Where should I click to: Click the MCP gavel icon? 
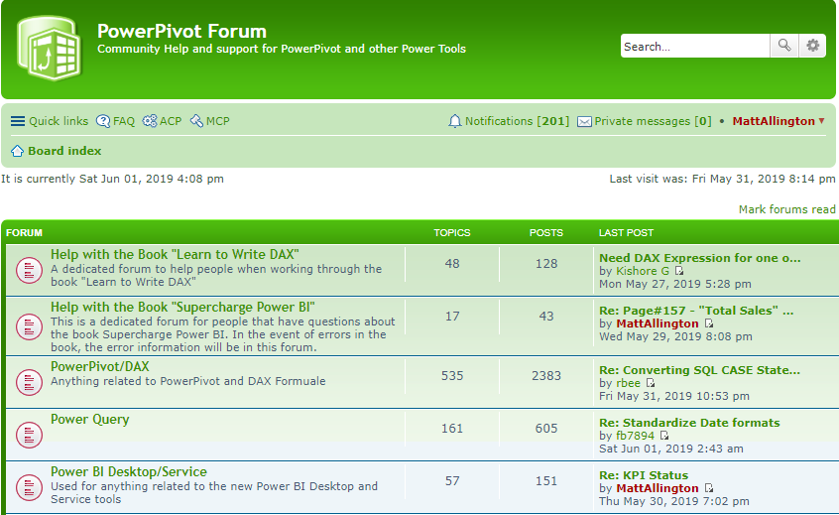[196, 121]
